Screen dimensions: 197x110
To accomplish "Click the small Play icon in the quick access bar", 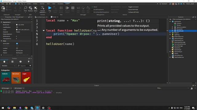I will (16, 4).
